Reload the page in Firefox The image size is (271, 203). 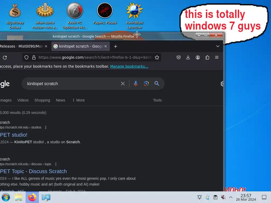click(5, 57)
